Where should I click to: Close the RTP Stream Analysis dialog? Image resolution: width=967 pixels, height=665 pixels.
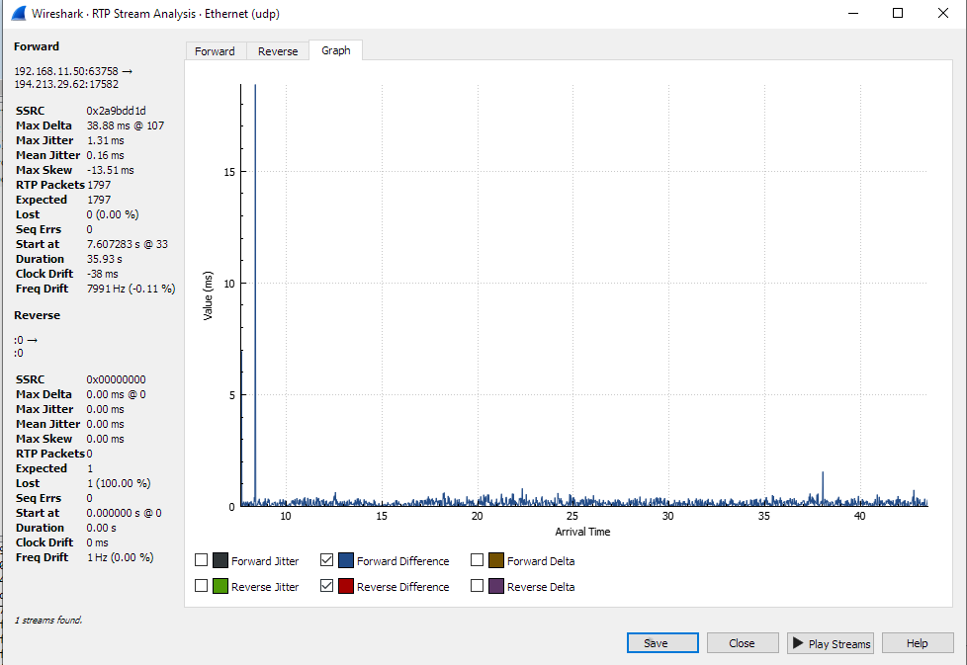[x=743, y=642]
